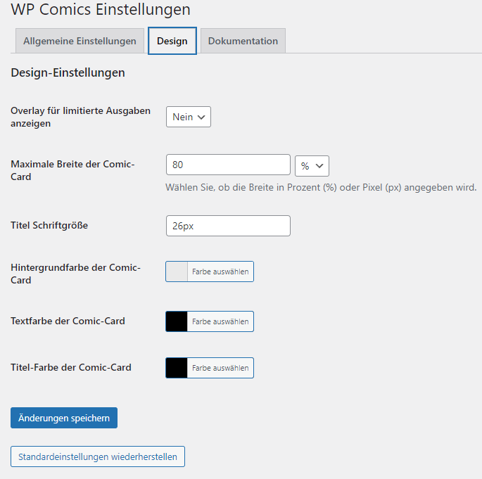Screen dimensions: 482x479
Task: Click the Textfarbe der Comic-Card label
Action: [68, 321]
